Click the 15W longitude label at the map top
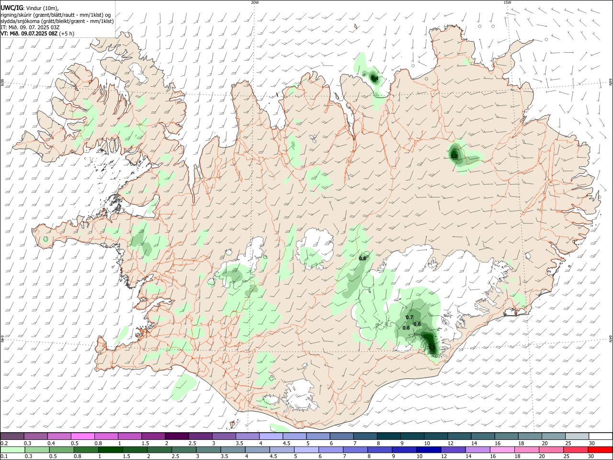The image size is (613, 460). pyautogui.click(x=507, y=2)
